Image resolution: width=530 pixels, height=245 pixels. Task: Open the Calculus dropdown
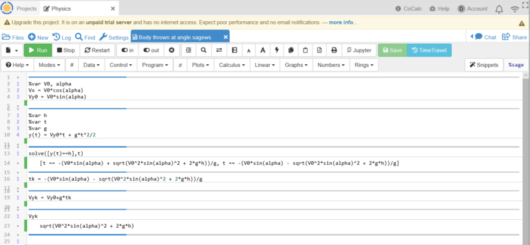[x=232, y=65]
